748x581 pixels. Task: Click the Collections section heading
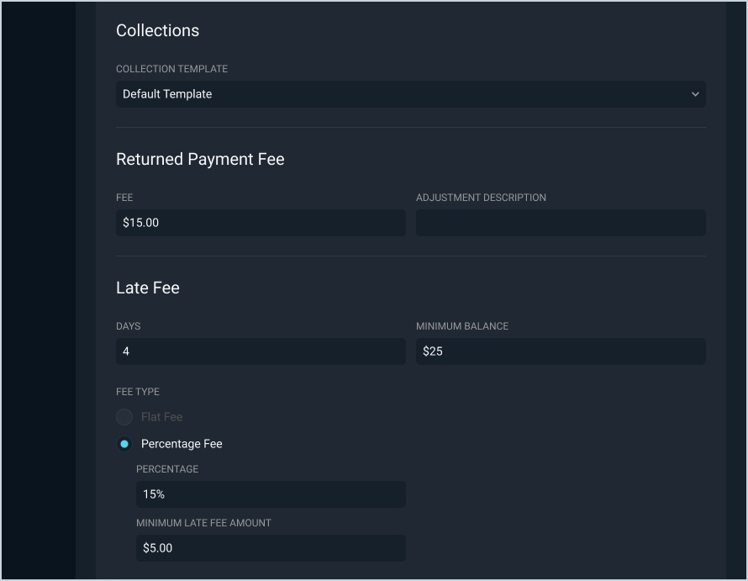(158, 30)
